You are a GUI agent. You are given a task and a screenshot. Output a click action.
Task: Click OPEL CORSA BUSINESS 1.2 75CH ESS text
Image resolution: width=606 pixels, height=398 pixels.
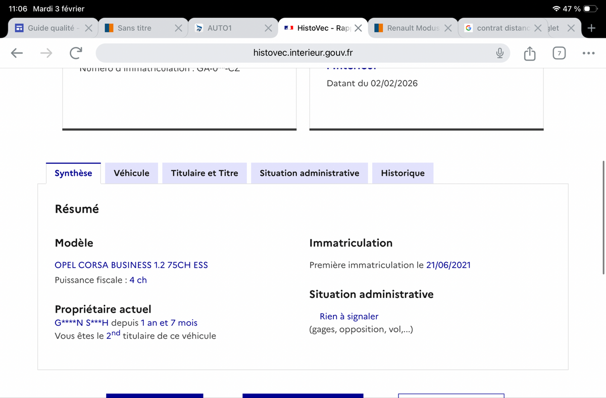coord(131,265)
